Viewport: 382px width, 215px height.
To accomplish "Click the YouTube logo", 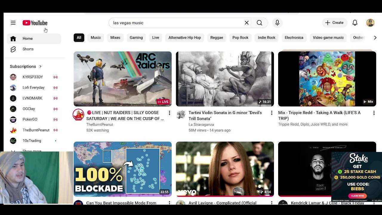I will tap(35, 23).
